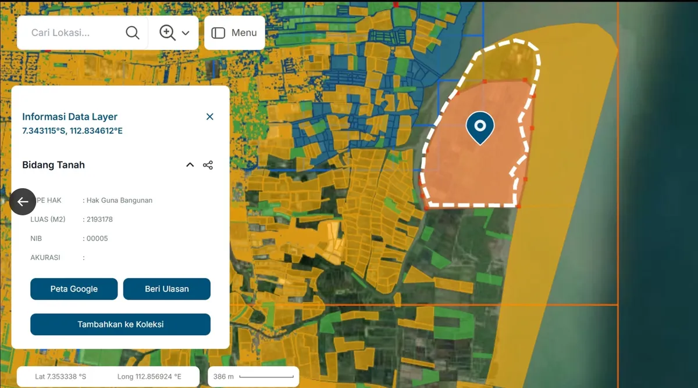Focus the Cari Lokasi search field
Screen dimensions: 698x388
pyautogui.click(x=73, y=33)
